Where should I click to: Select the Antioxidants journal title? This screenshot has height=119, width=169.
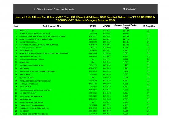[24, 62]
